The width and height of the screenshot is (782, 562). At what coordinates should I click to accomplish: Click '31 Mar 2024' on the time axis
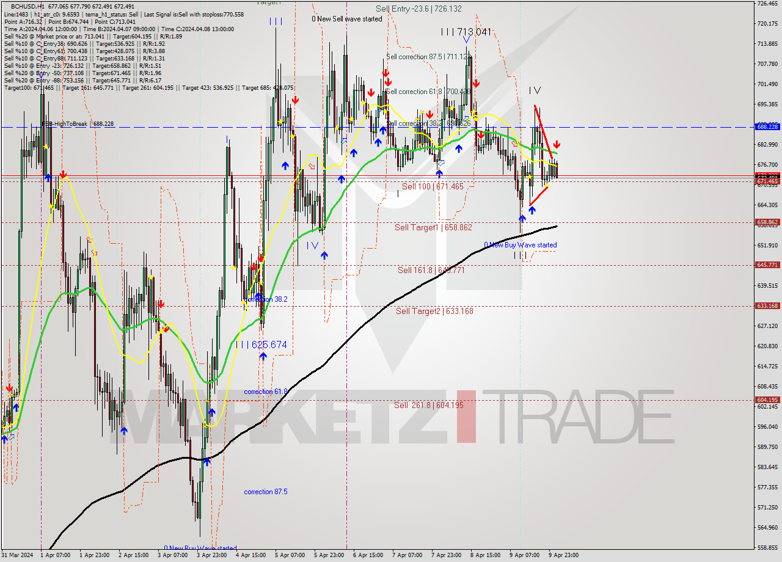tap(16, 555)
